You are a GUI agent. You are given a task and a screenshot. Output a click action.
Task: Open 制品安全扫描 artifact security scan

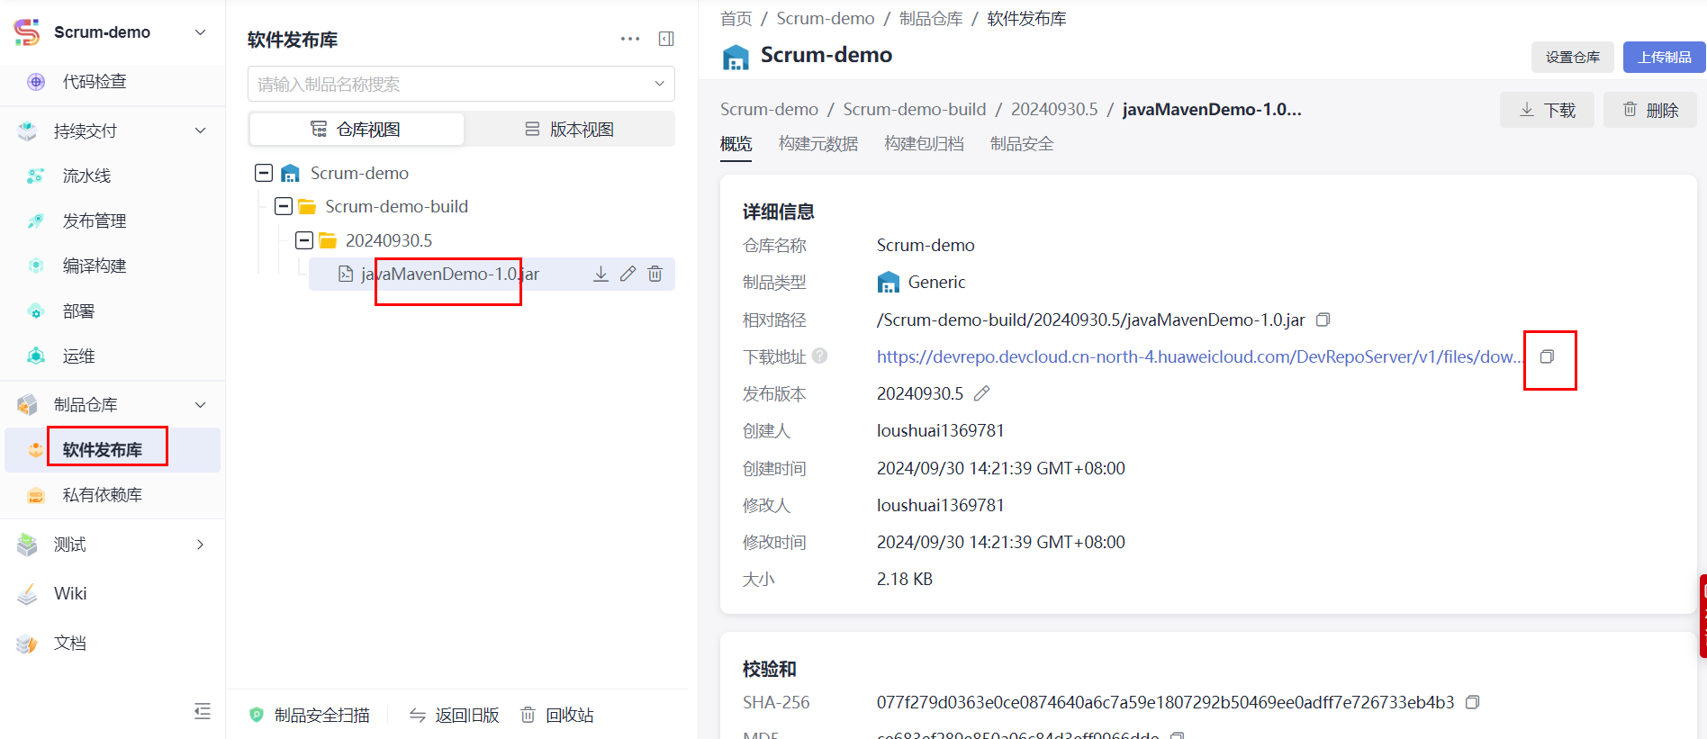309,715
